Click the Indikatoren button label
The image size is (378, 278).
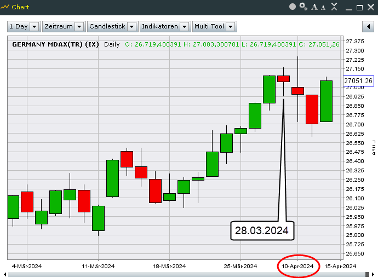pyautogui.click(x=160, y=26)
